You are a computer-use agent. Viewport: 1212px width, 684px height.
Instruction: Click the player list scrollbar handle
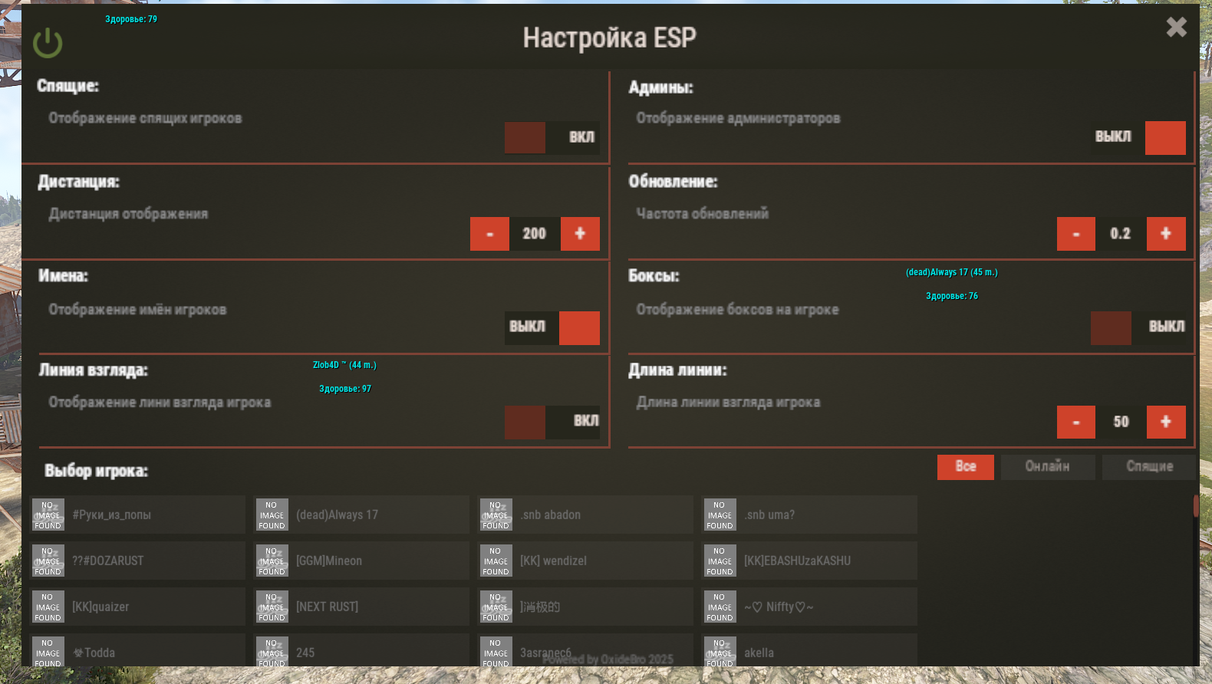click(1195, 506)
